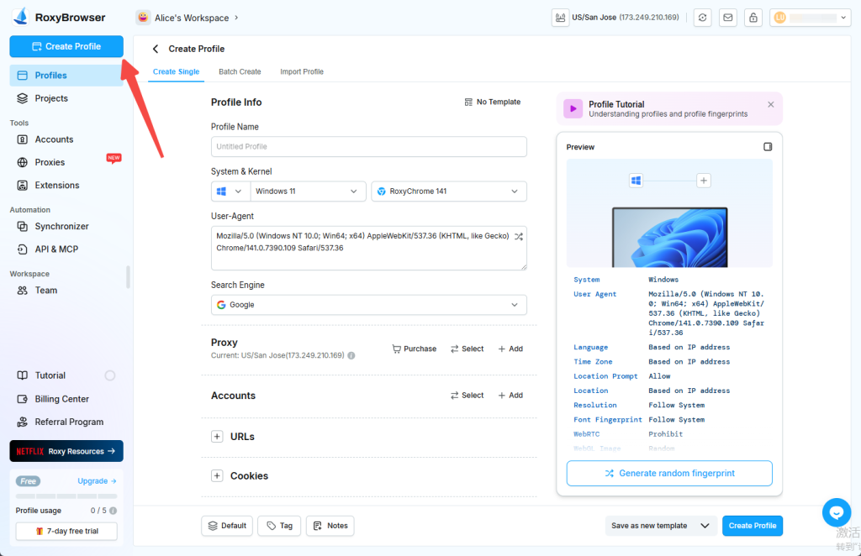Viewport: 861px width, 556px height.
Task: Click the blue Create Profile submit button
Action: tap(752, 526)
